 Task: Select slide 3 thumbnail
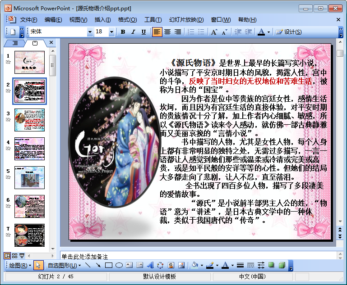(29, 120)
